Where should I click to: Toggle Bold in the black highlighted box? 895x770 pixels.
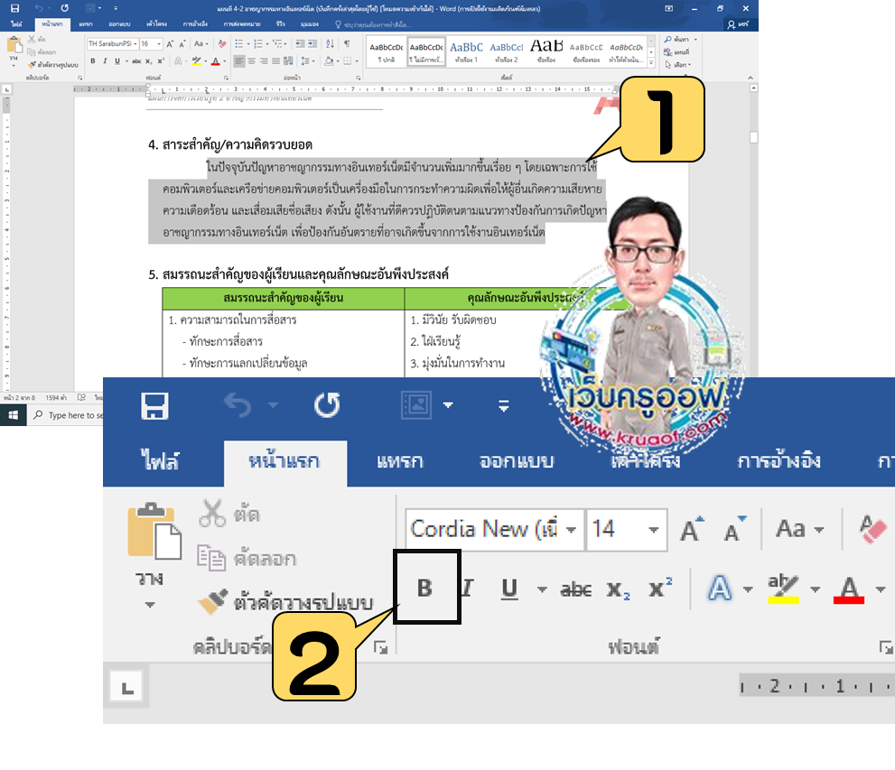point(425,589)
